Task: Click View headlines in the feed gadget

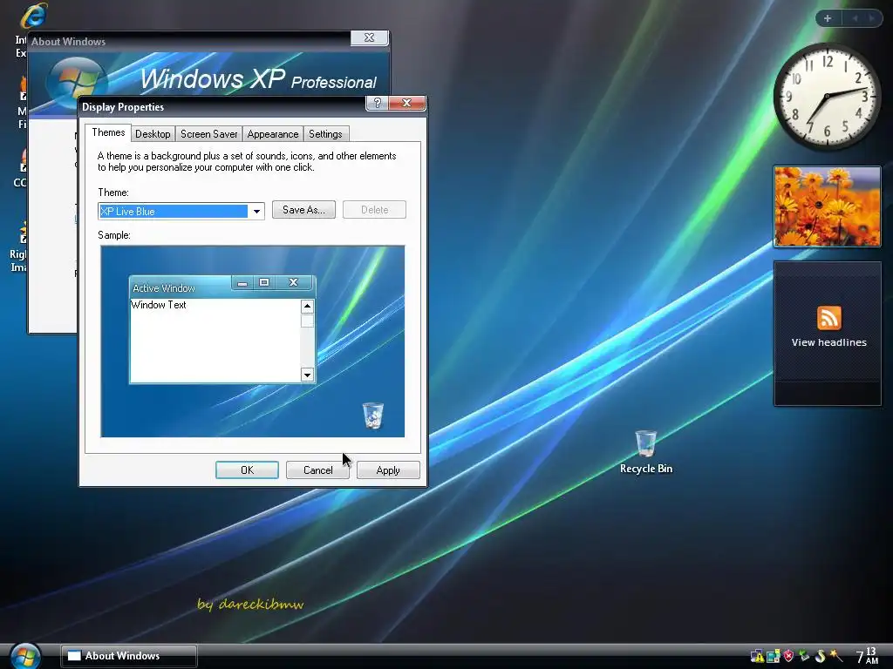Action: 828,342
